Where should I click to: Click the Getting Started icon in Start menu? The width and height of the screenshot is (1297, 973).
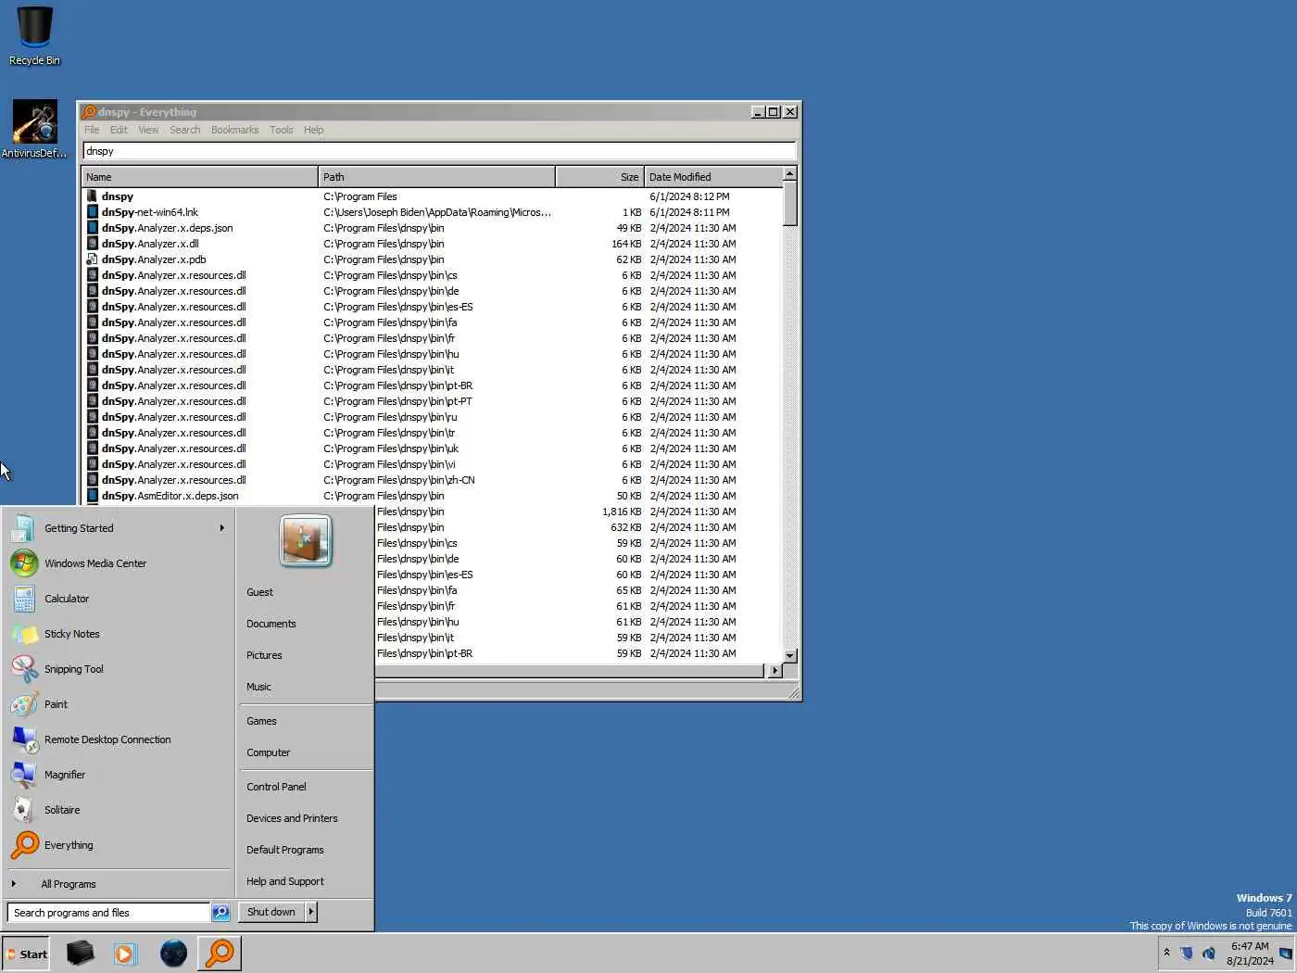coord(24,528)
